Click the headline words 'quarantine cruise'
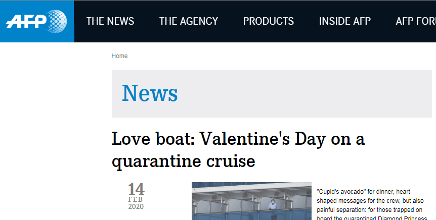 (x=184, y=161)
